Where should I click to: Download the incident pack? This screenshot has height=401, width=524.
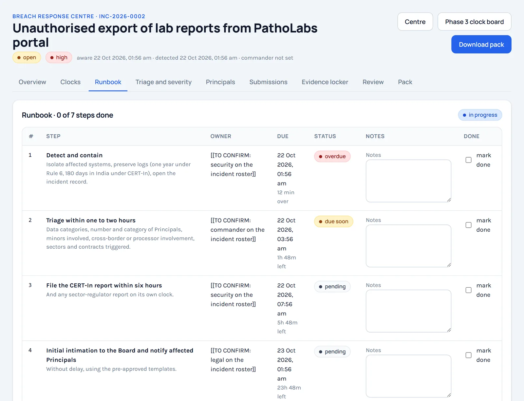coord(481,44)
